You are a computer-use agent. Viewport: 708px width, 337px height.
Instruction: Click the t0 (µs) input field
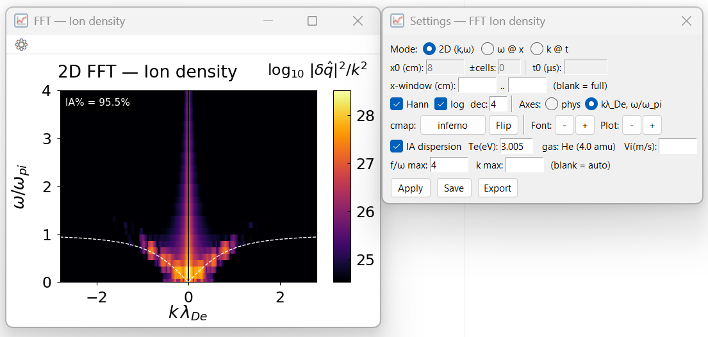click(585, 67)
